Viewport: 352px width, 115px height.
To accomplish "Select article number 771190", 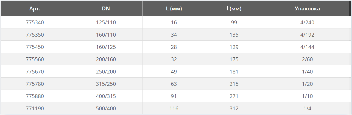I will [x=35, y=109].
